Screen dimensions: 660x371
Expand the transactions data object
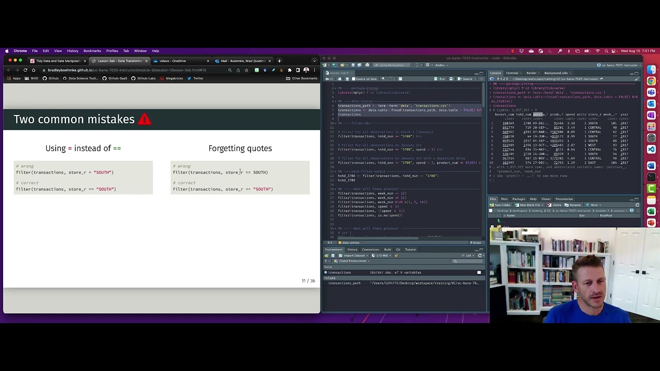(325, 273)
